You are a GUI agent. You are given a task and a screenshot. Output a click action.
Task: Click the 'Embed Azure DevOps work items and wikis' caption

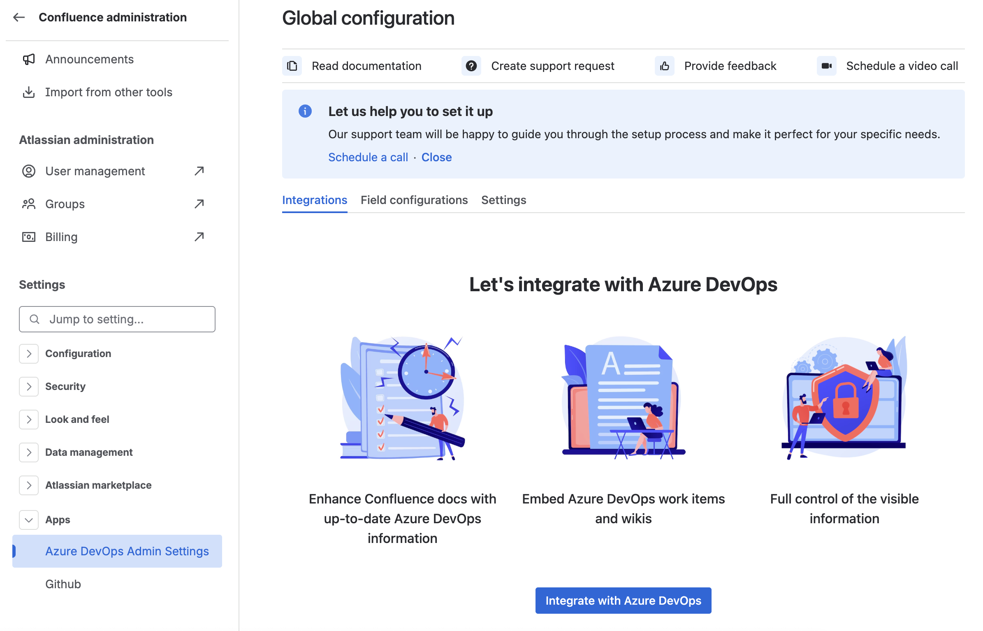pyautogui.click(x=624, y=509)
